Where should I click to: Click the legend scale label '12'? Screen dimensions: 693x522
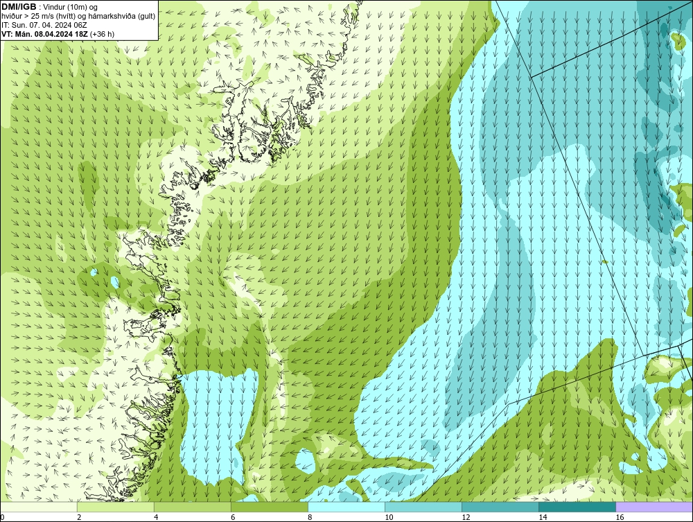tap(466, 517)
